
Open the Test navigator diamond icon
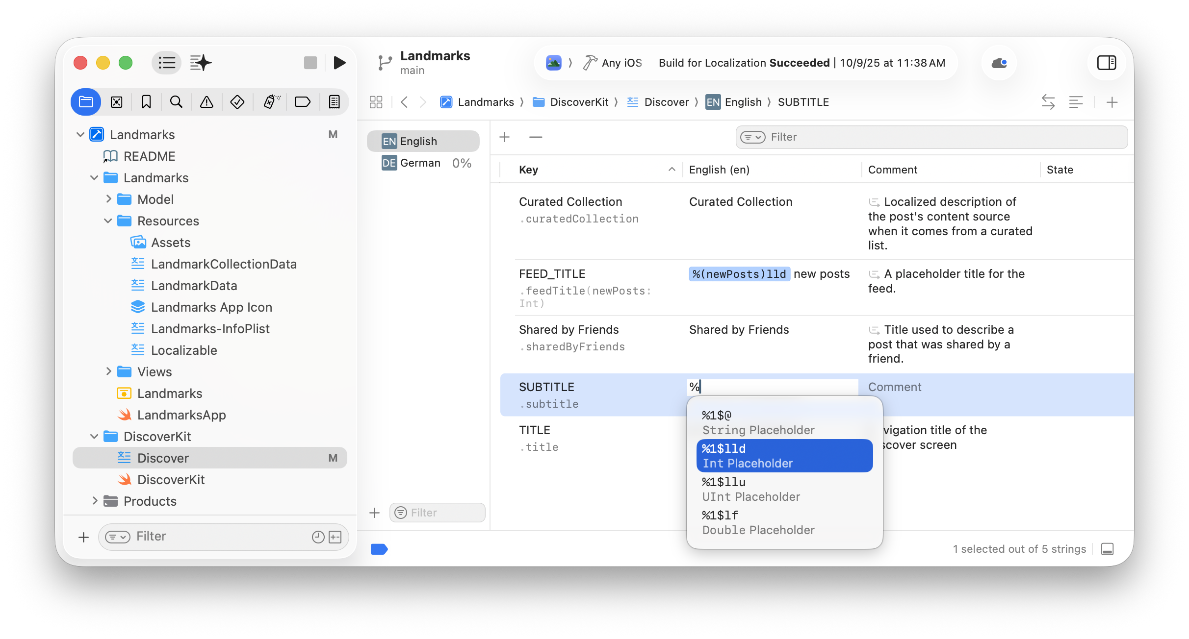(x=237, y=102)
